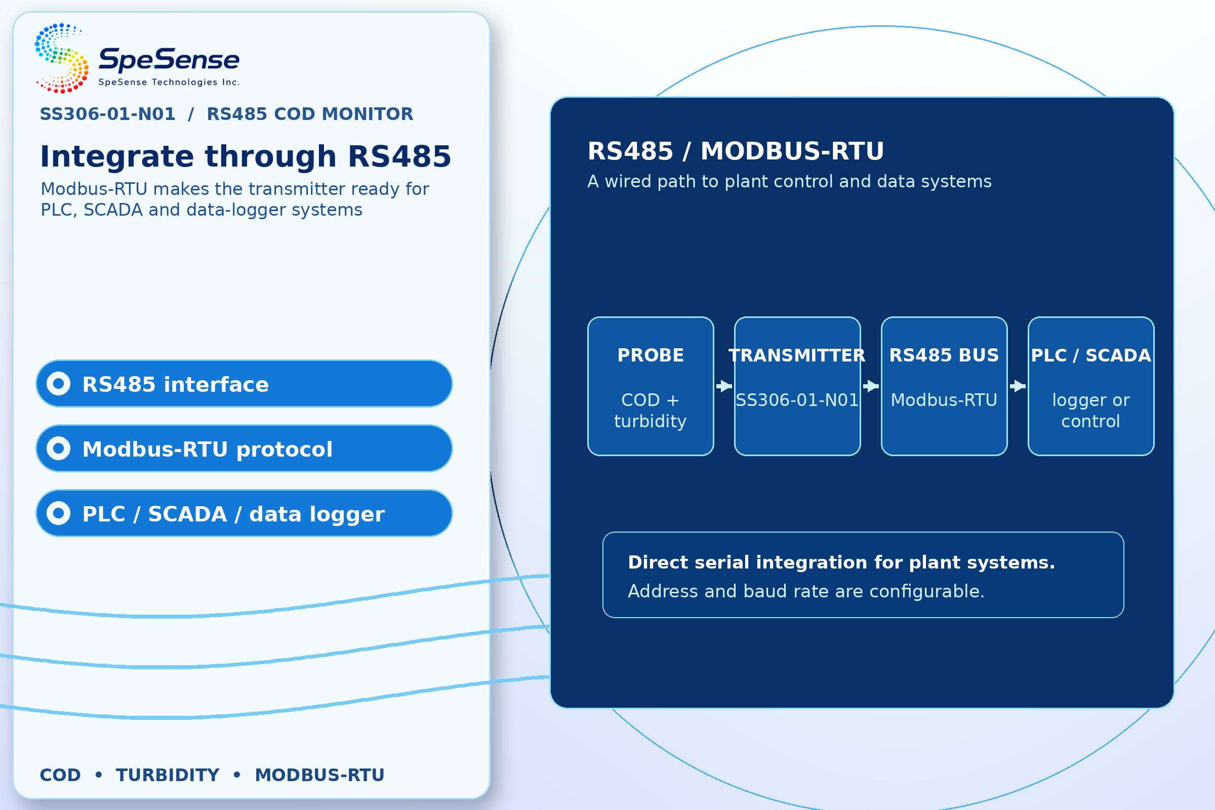Click the 'MODBUS-RTU' footer label
1215x810 pixels.
(320, 775)
